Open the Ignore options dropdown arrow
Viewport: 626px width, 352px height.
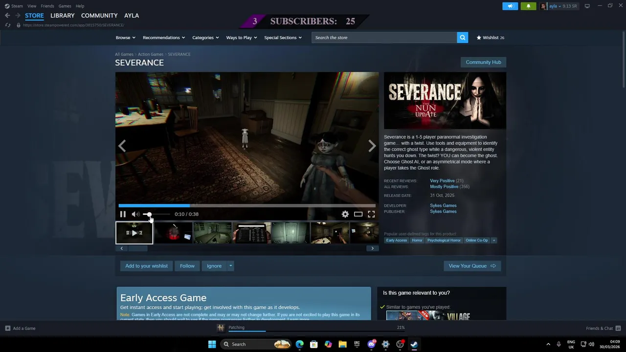(230, 266)
